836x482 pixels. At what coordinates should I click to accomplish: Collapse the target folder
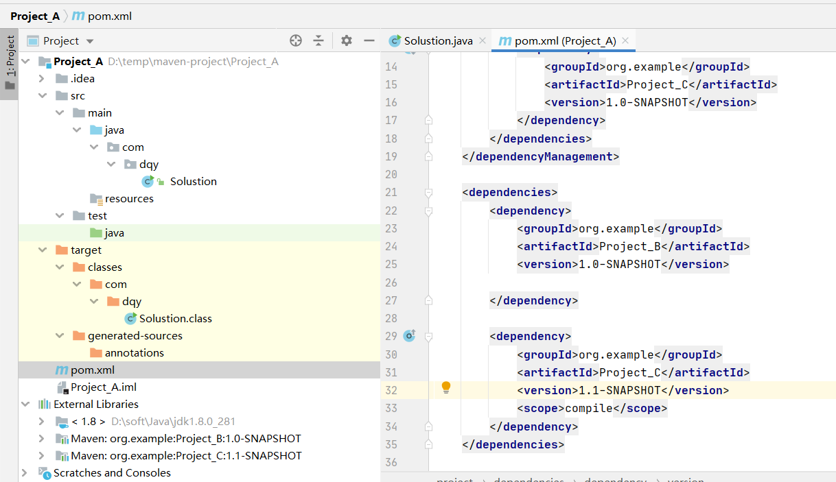pyautogui.click(x=42, y=250)
